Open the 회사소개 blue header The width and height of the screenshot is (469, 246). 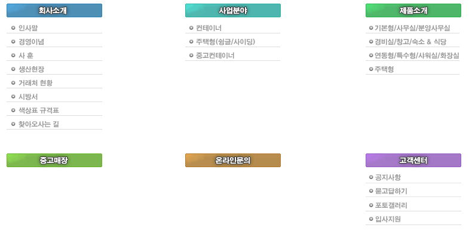tap(54, 11)
